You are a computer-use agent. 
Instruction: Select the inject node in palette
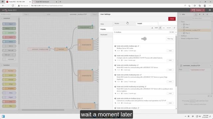(x=9, y=24)
